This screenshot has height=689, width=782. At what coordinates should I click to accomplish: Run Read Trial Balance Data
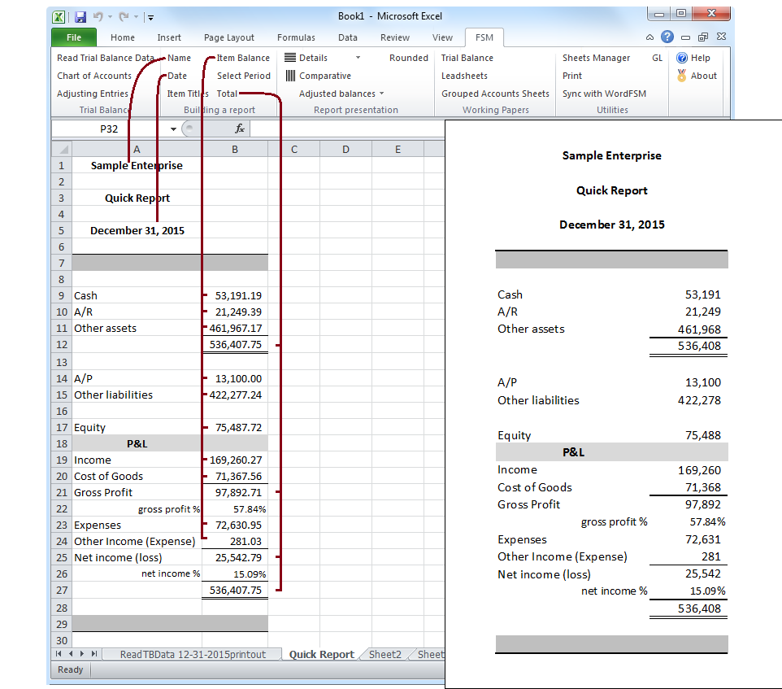pyautogui.click(x=103, y=58)
